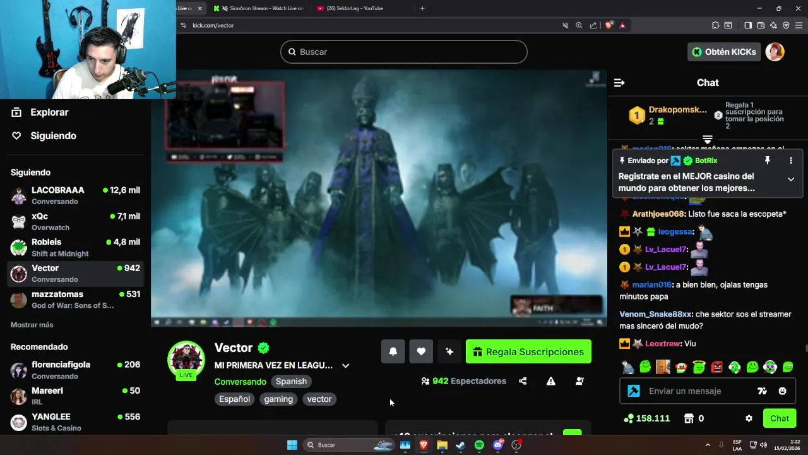Click the share page icon in address bar
Image resolution: width=808 pixels, height=455 pixels.
(593, 25)
